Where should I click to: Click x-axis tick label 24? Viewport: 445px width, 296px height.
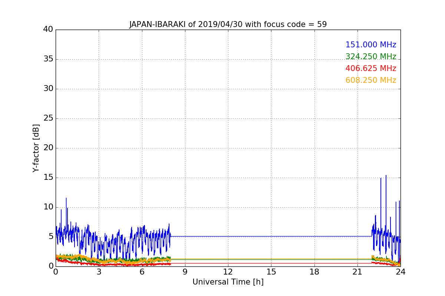(400, 272)
